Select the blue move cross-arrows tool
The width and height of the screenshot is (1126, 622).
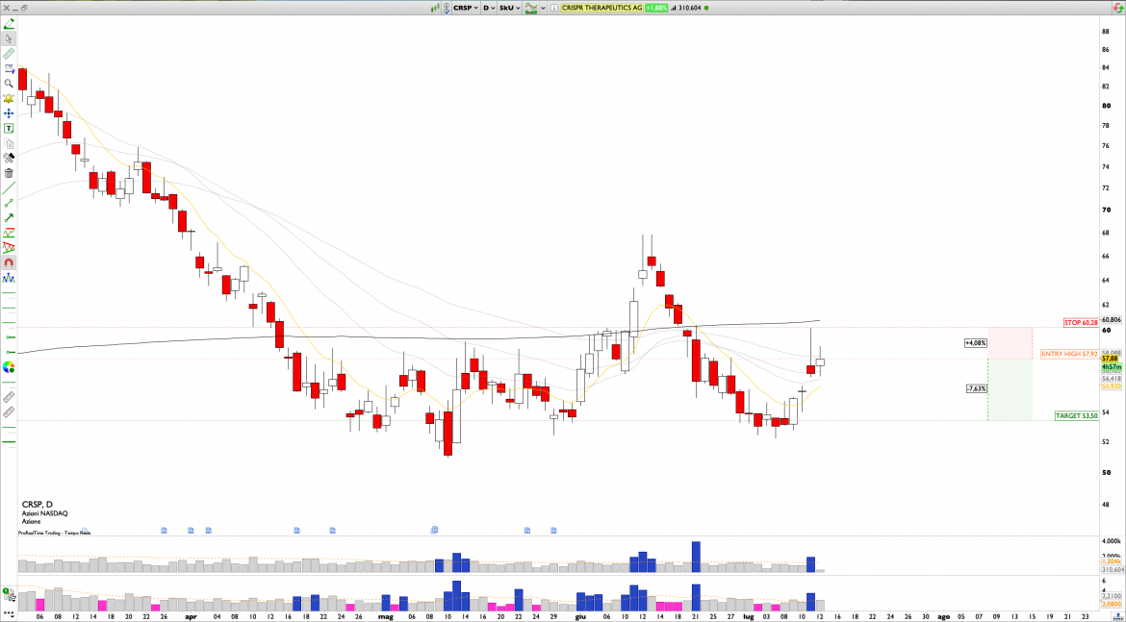click(x=9, y=113)
